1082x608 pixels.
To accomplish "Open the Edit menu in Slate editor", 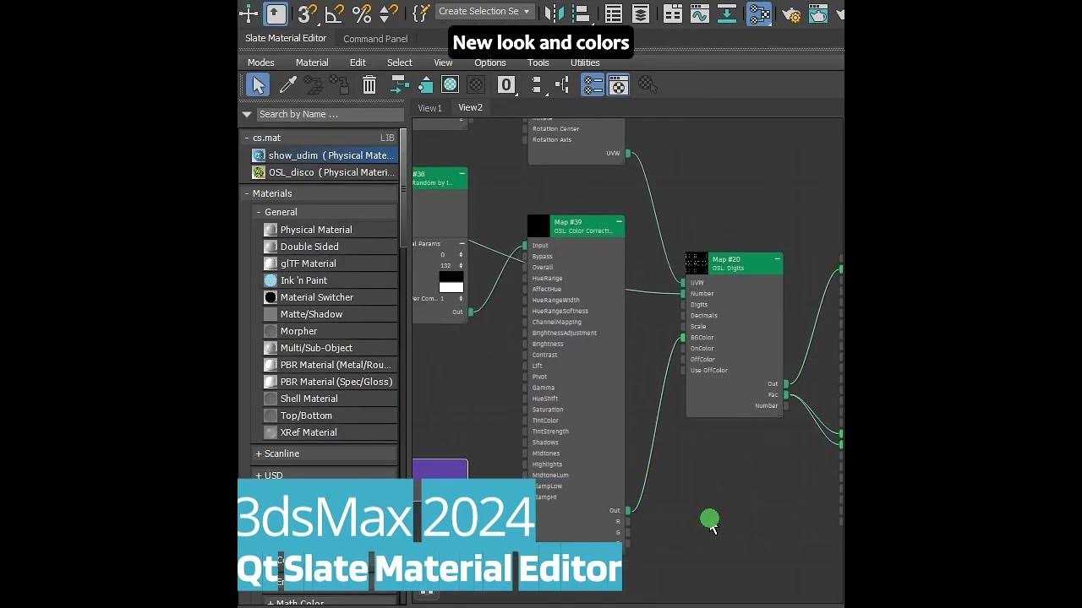I will pyautogui.click(x=358, y=62).
